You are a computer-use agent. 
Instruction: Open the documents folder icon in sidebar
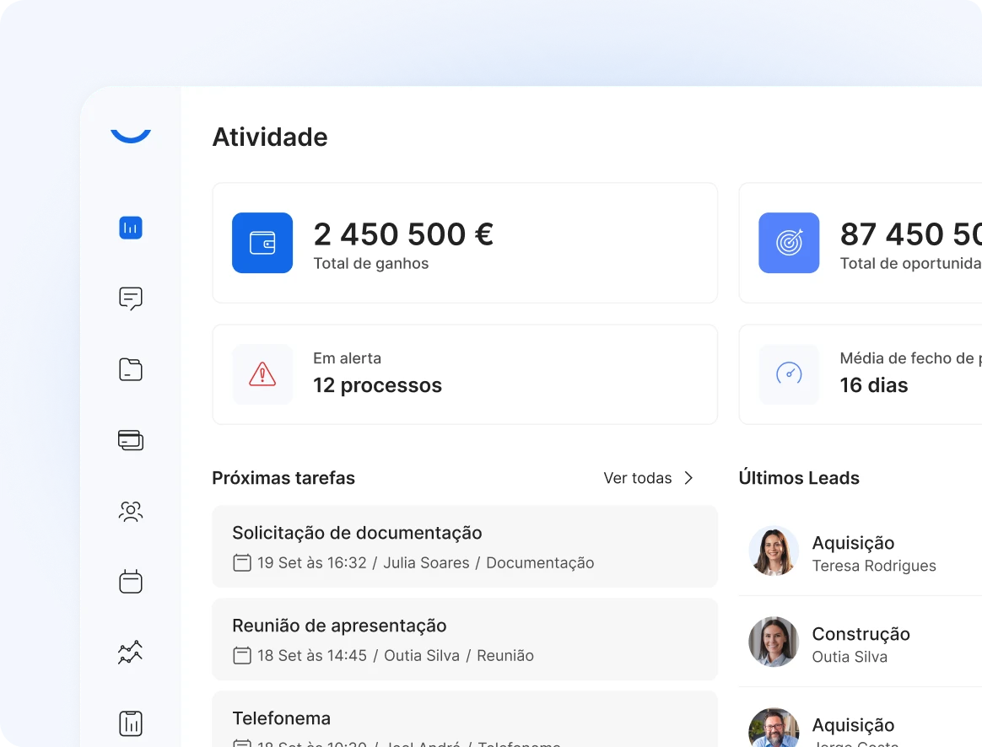coord(130,369)
